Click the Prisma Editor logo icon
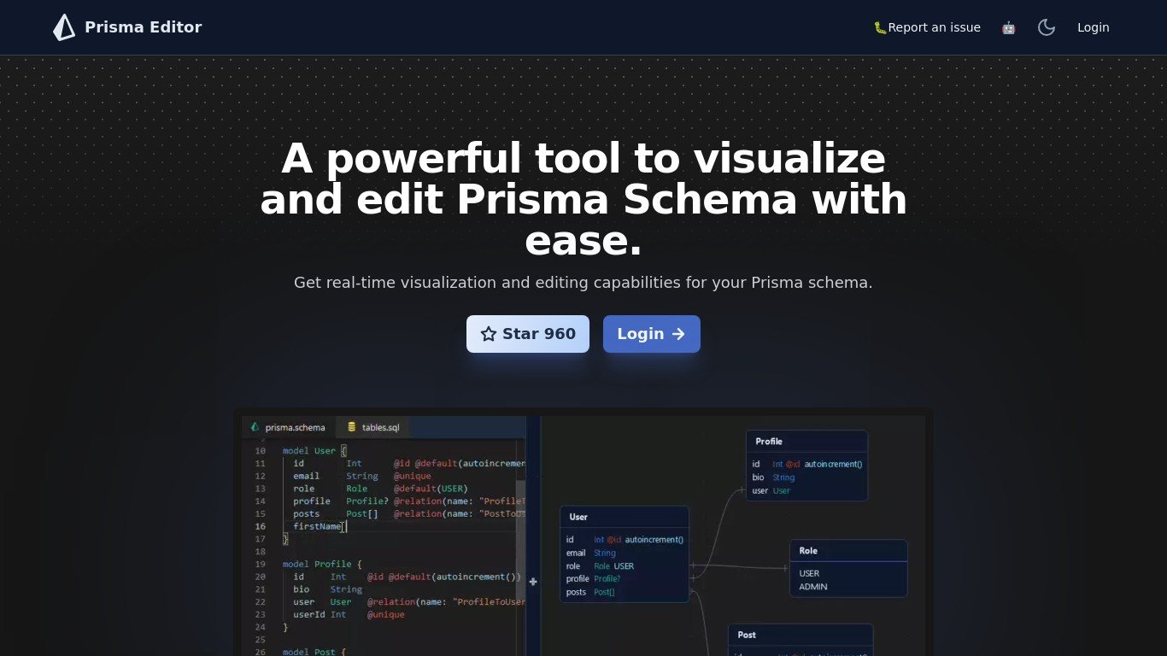 tap(64, 27)
